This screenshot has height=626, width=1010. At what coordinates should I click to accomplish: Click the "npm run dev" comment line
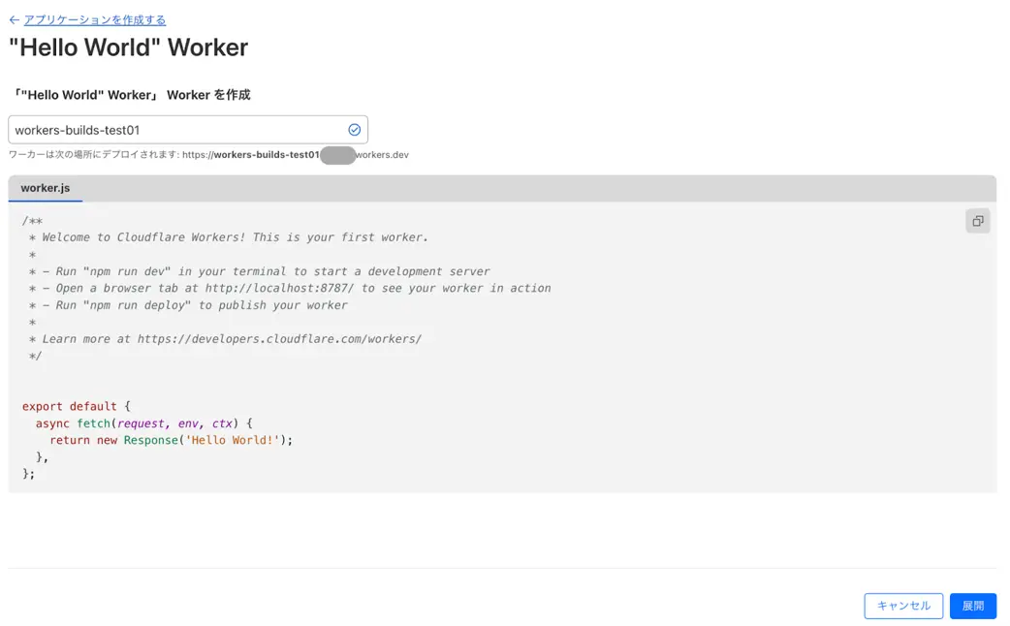click(259, 271)
